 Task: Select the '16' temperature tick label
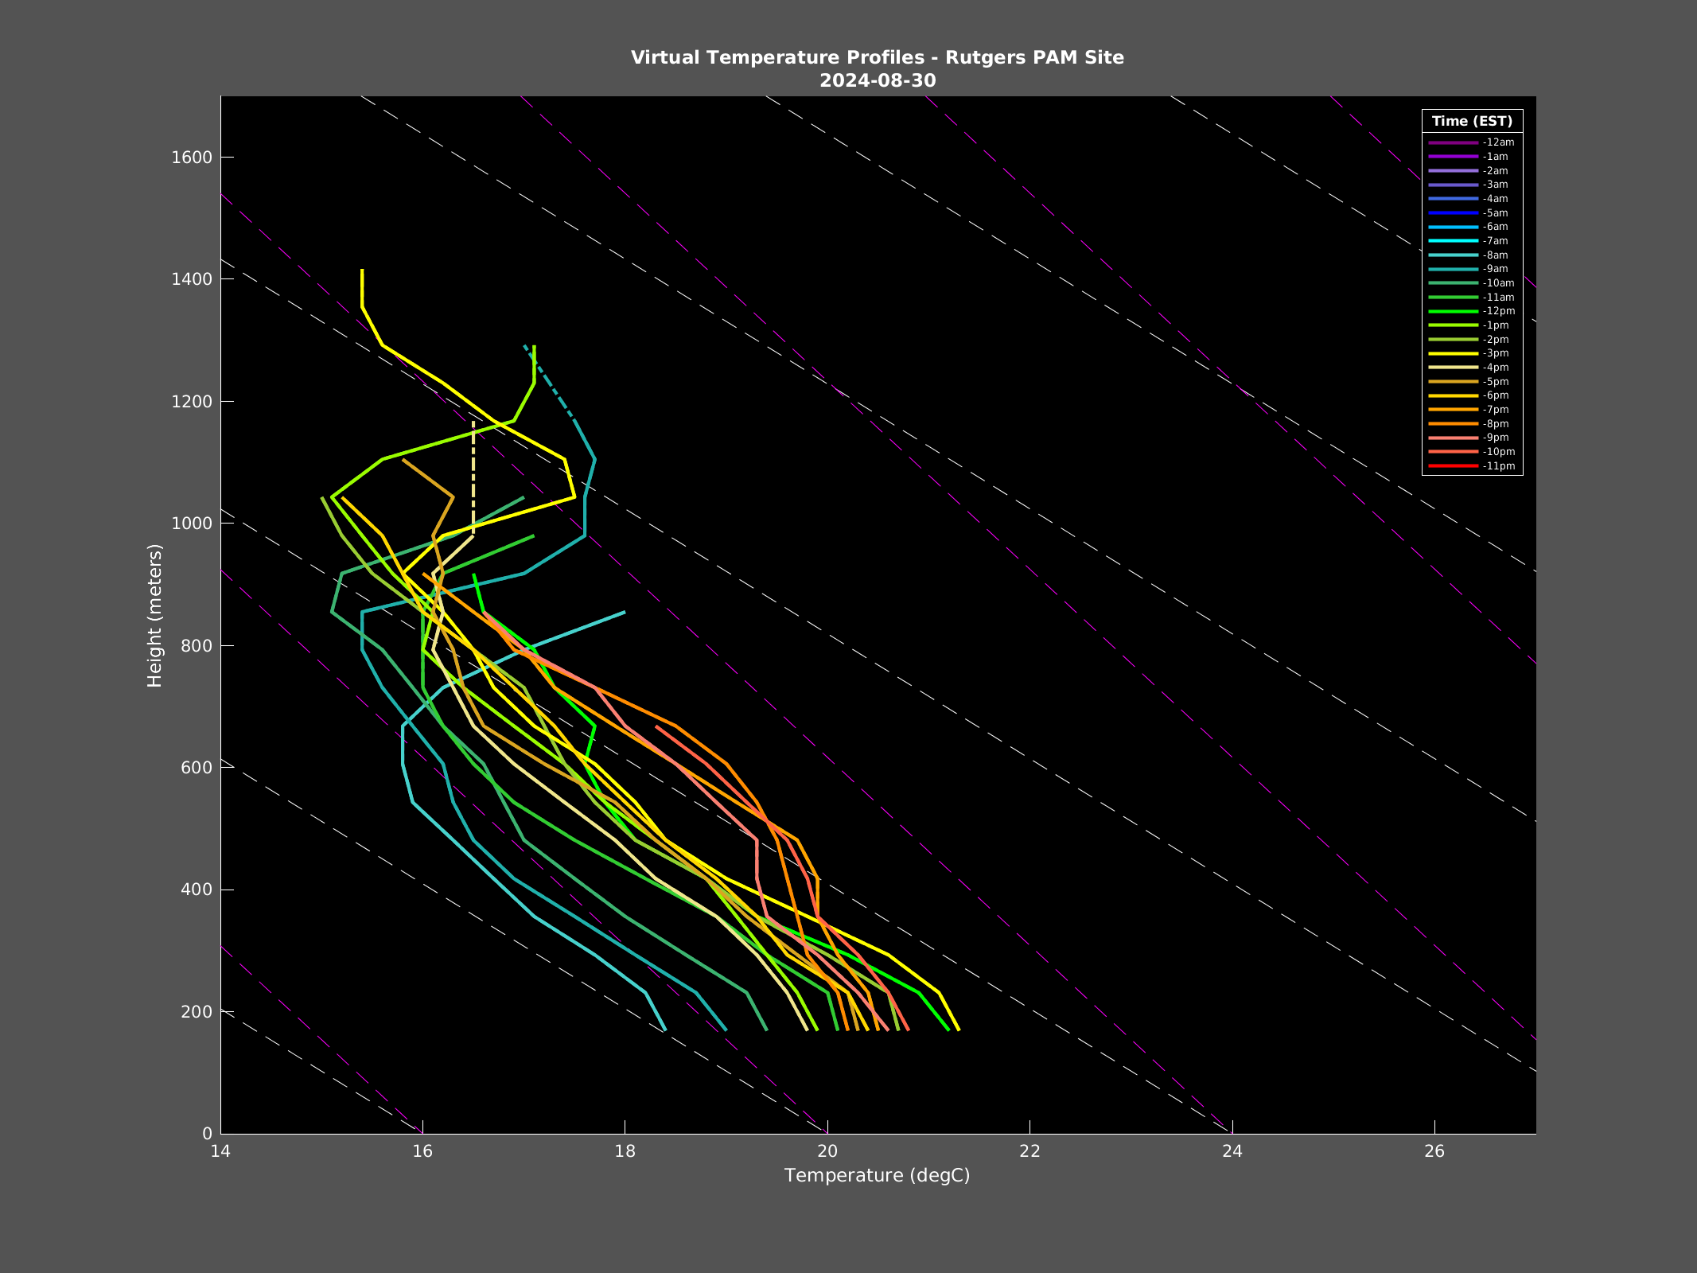click(x=422, y=1150)
